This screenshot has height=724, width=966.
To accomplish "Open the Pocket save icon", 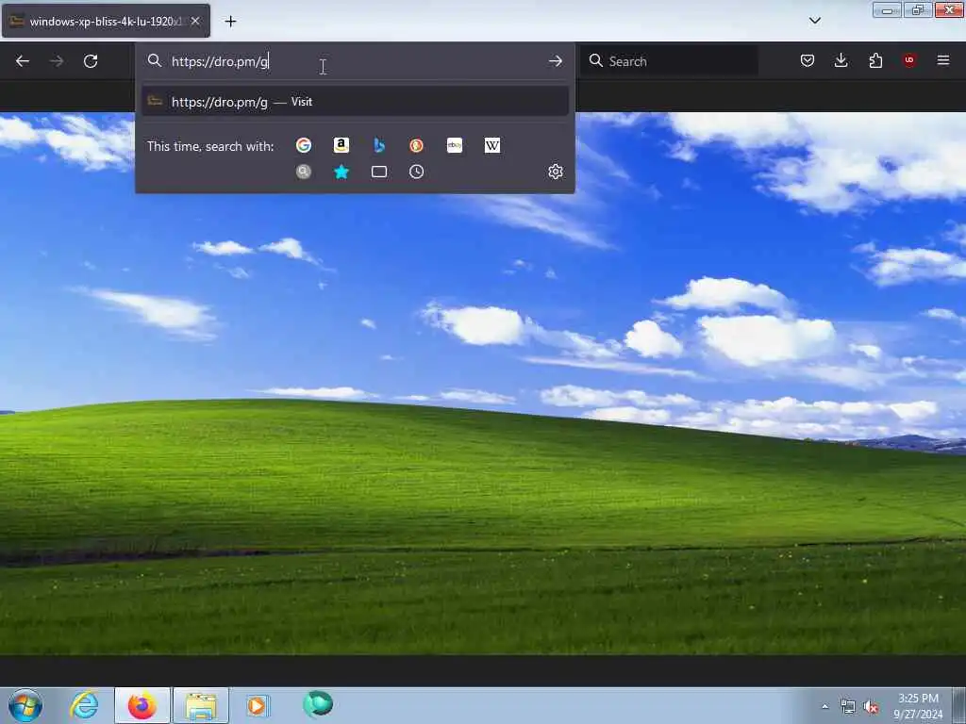I will pyautogui.click(x=808, y=60).
